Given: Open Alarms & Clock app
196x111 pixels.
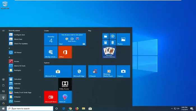Looking at the screenshot, I should point(25,66).
